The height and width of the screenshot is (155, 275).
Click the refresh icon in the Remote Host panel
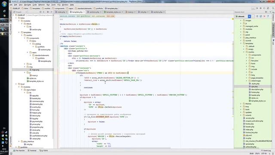[x=261, y=16]
